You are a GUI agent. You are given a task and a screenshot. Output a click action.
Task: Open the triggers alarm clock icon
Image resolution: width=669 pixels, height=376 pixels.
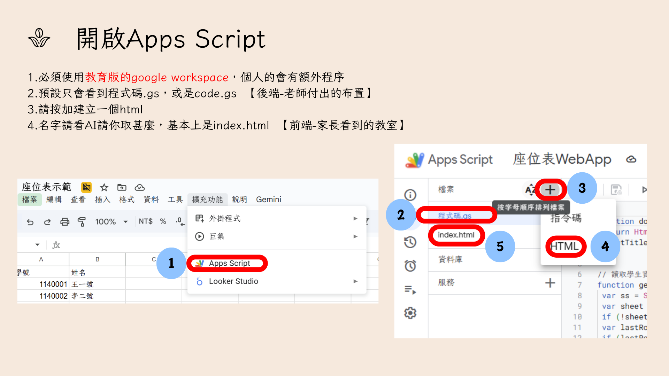(410, 266)
